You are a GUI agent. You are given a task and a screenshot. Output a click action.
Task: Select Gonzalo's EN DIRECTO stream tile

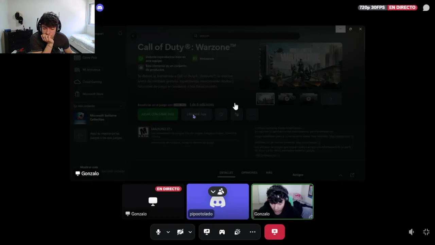coord(153,201)
